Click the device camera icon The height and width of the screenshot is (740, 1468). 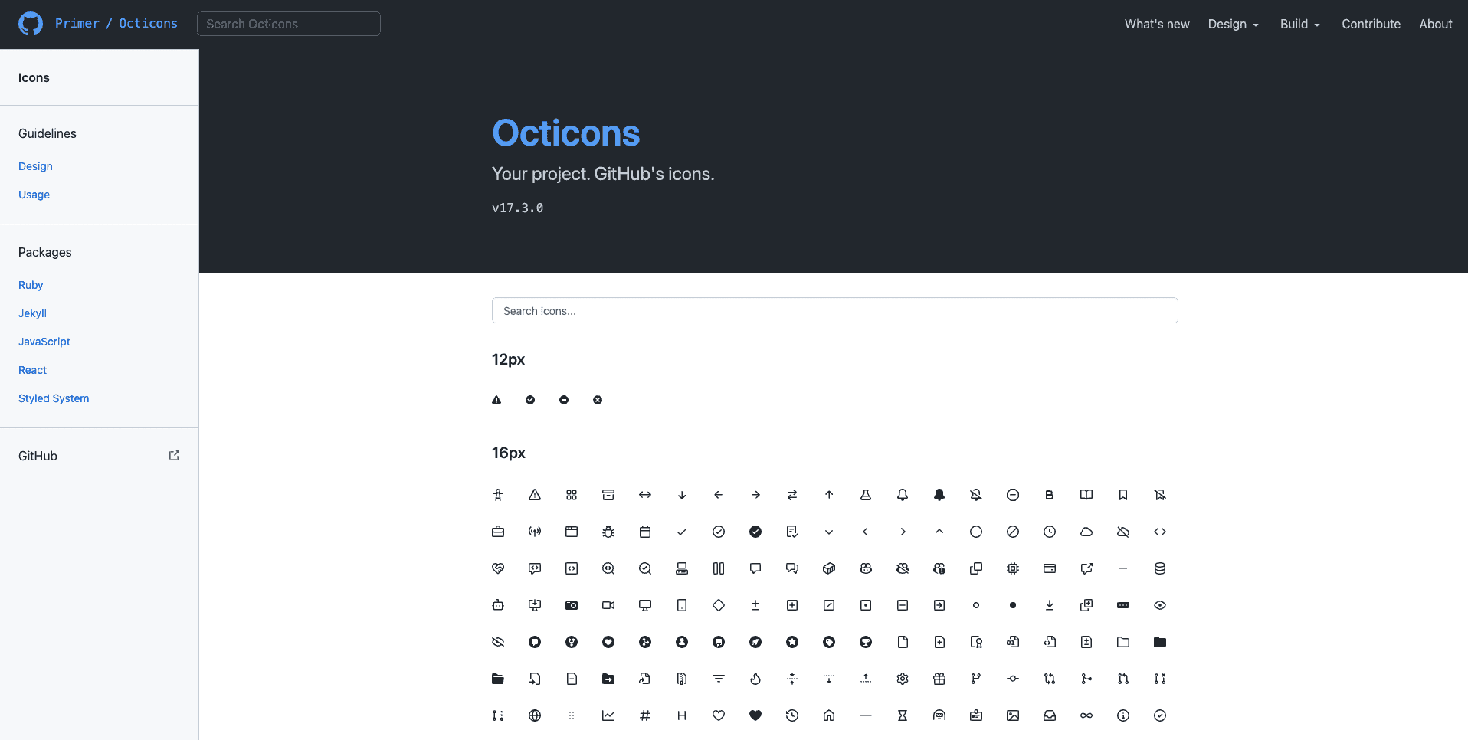[x=572, y=605]
